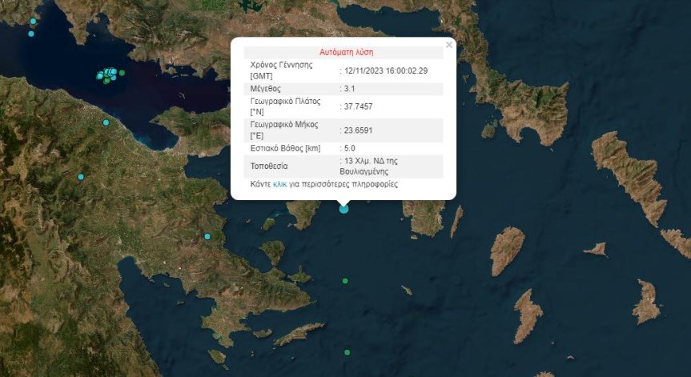691x377 pixels.
Task: Select the cyan marker inland on the left side
Action: [x=81, y=177]
